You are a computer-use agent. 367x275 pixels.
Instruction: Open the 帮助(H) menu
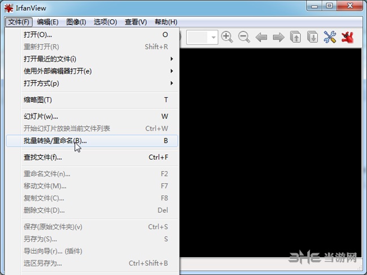pyautogui.click(x=166, y=22)
